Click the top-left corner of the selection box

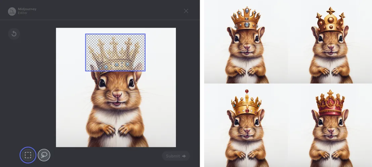(x=86, y=34)
